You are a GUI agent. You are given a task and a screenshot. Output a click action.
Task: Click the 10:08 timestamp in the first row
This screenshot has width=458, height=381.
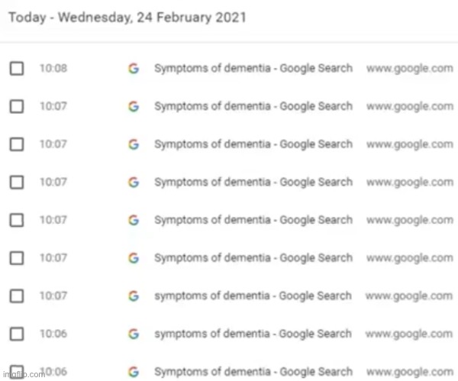[x=53, y=69]
